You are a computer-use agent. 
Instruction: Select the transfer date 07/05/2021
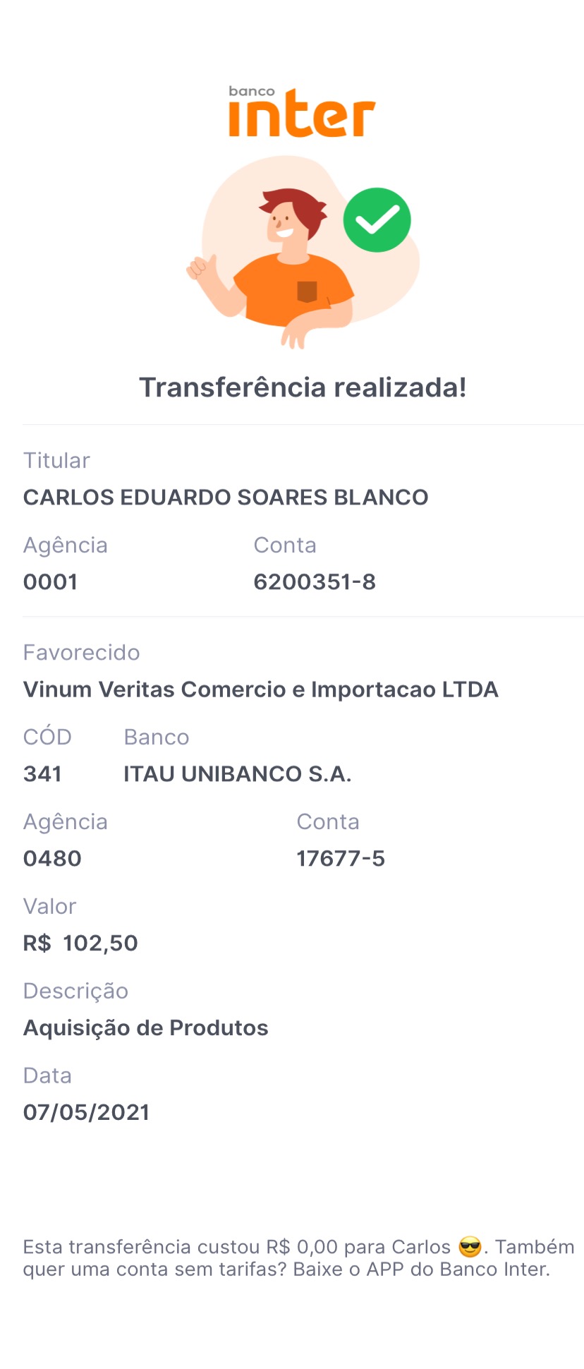86,1113
